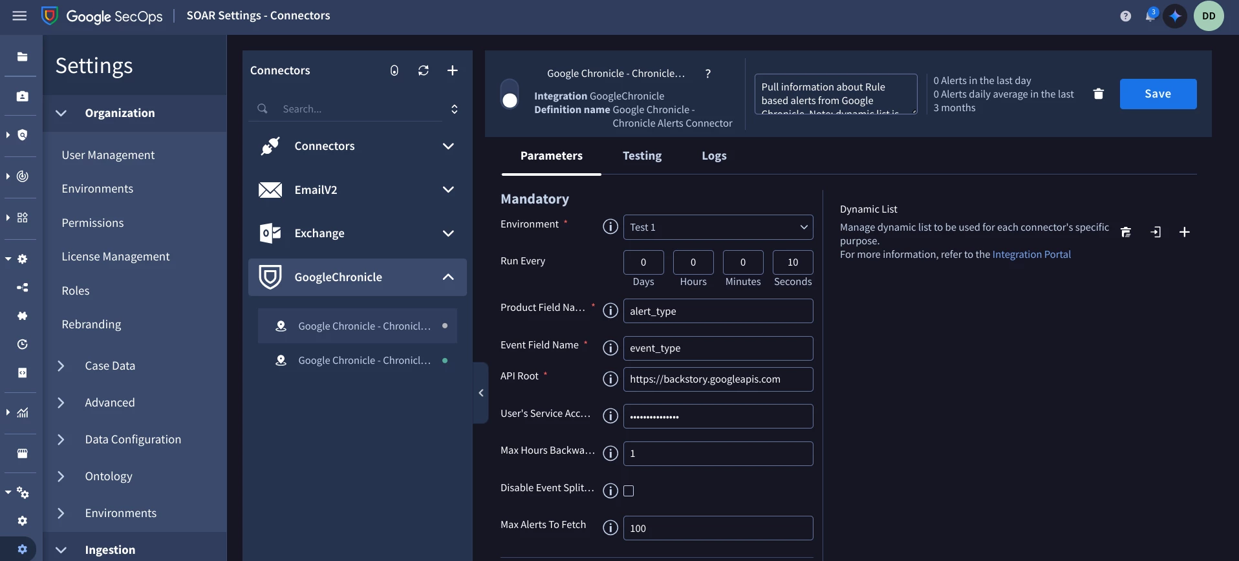This screenshot has width=1239, height=561.
Task: Collapse the Organization settings section
Action: (x=61, y=113)
